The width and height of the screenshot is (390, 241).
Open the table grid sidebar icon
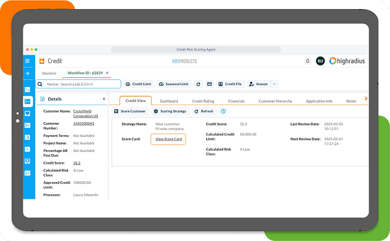point(28,138)
